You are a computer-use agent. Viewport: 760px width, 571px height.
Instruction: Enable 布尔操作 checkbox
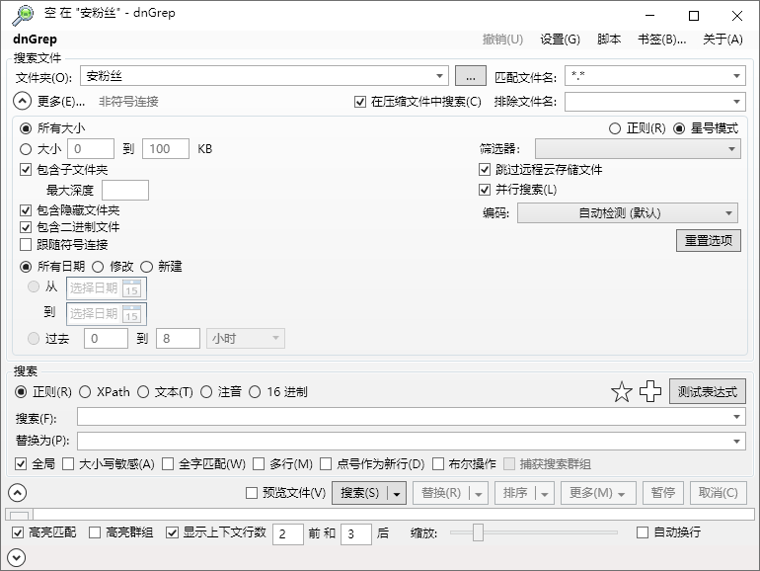click(437, 464)
